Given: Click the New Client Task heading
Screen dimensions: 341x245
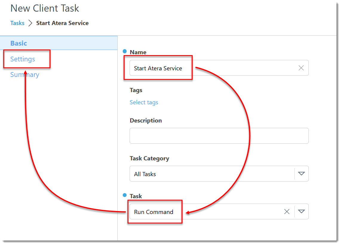Looking at the screenshot, I should pyautogui.click(x=45, y=8).
